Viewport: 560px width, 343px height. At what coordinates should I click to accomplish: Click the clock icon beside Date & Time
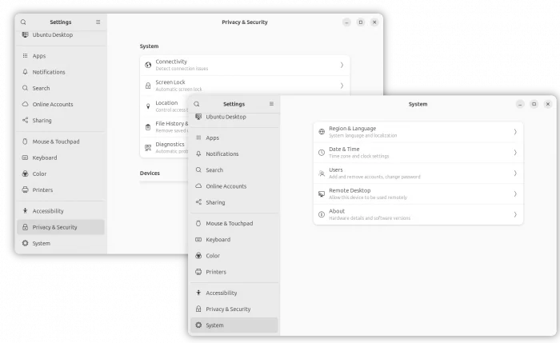[322, 153]
